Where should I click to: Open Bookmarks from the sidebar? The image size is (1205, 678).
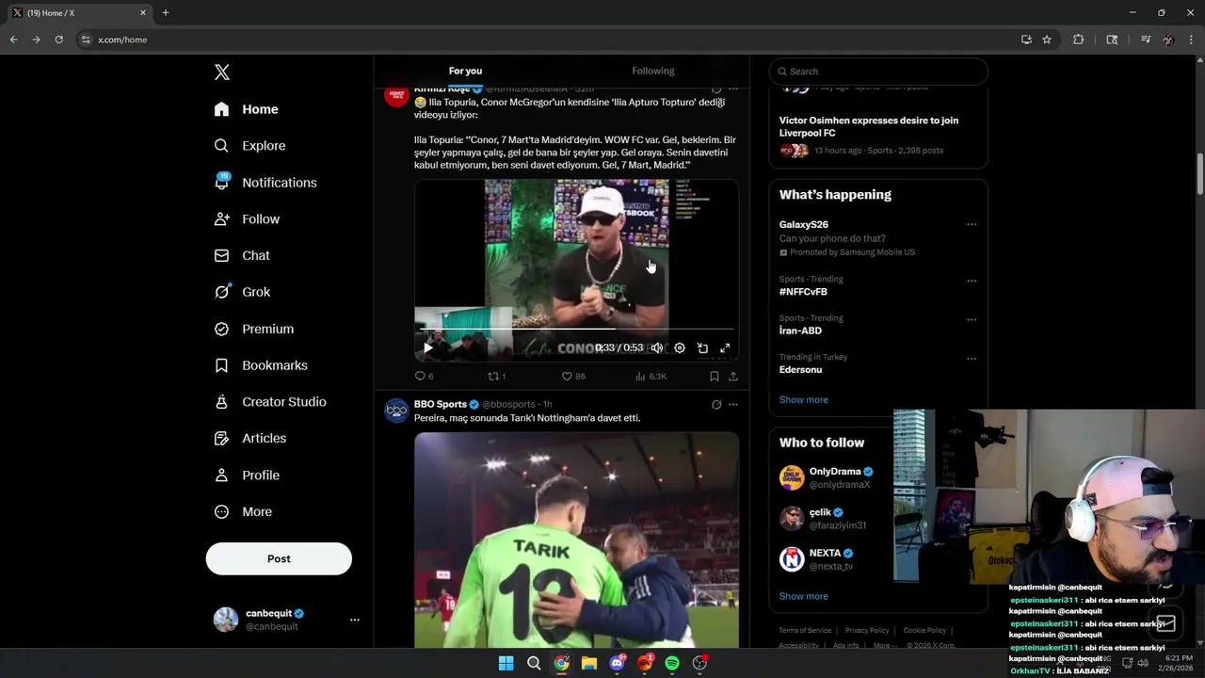(260, 365)
